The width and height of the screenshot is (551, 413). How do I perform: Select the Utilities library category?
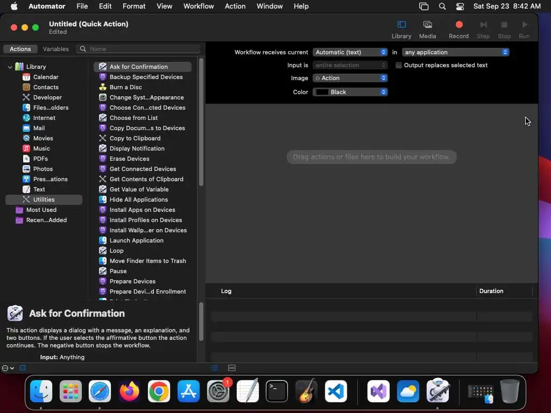44,200
